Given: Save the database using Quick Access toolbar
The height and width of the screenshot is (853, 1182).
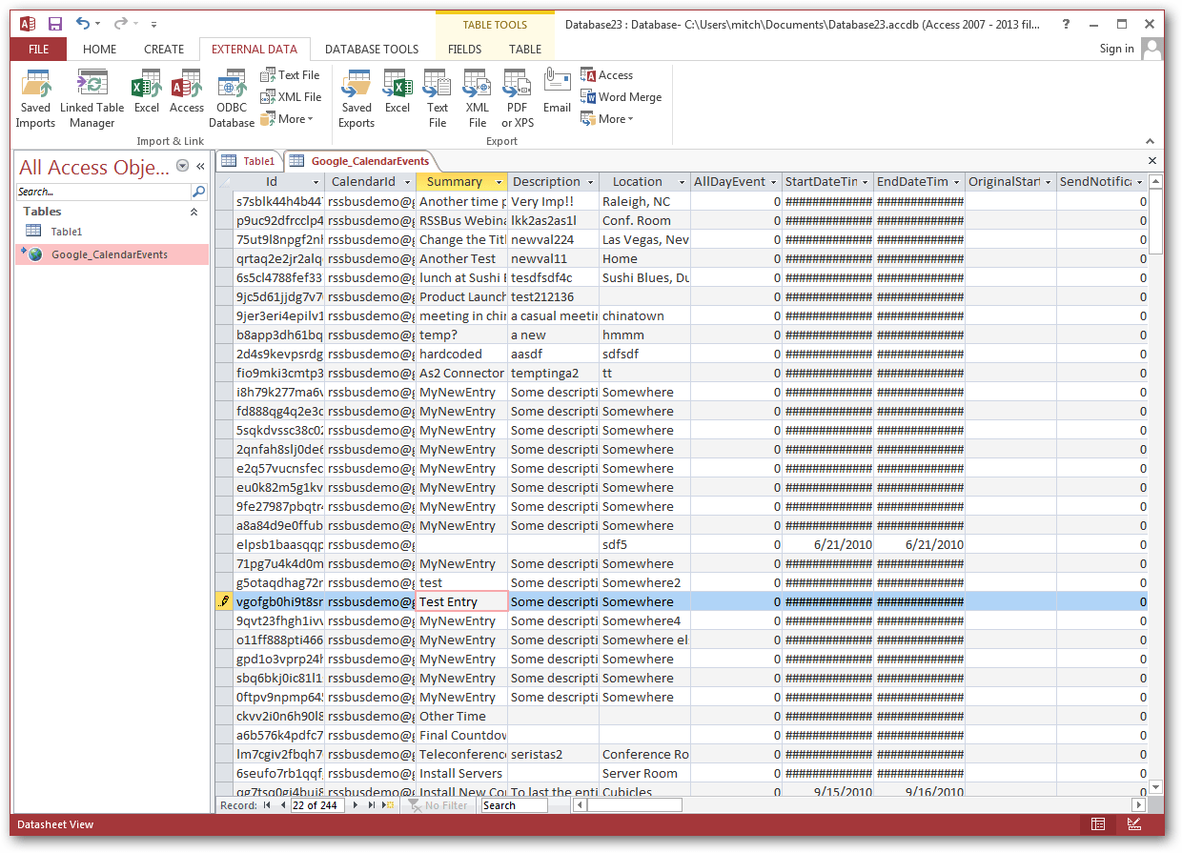Looking at the screenshot, I should 56,22.
